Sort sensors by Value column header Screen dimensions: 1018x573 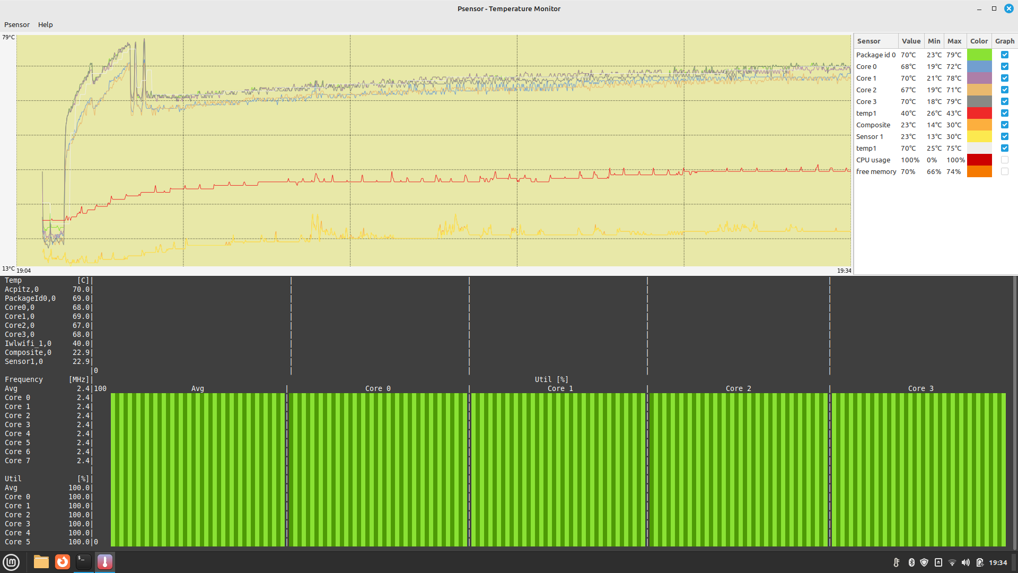911,41
